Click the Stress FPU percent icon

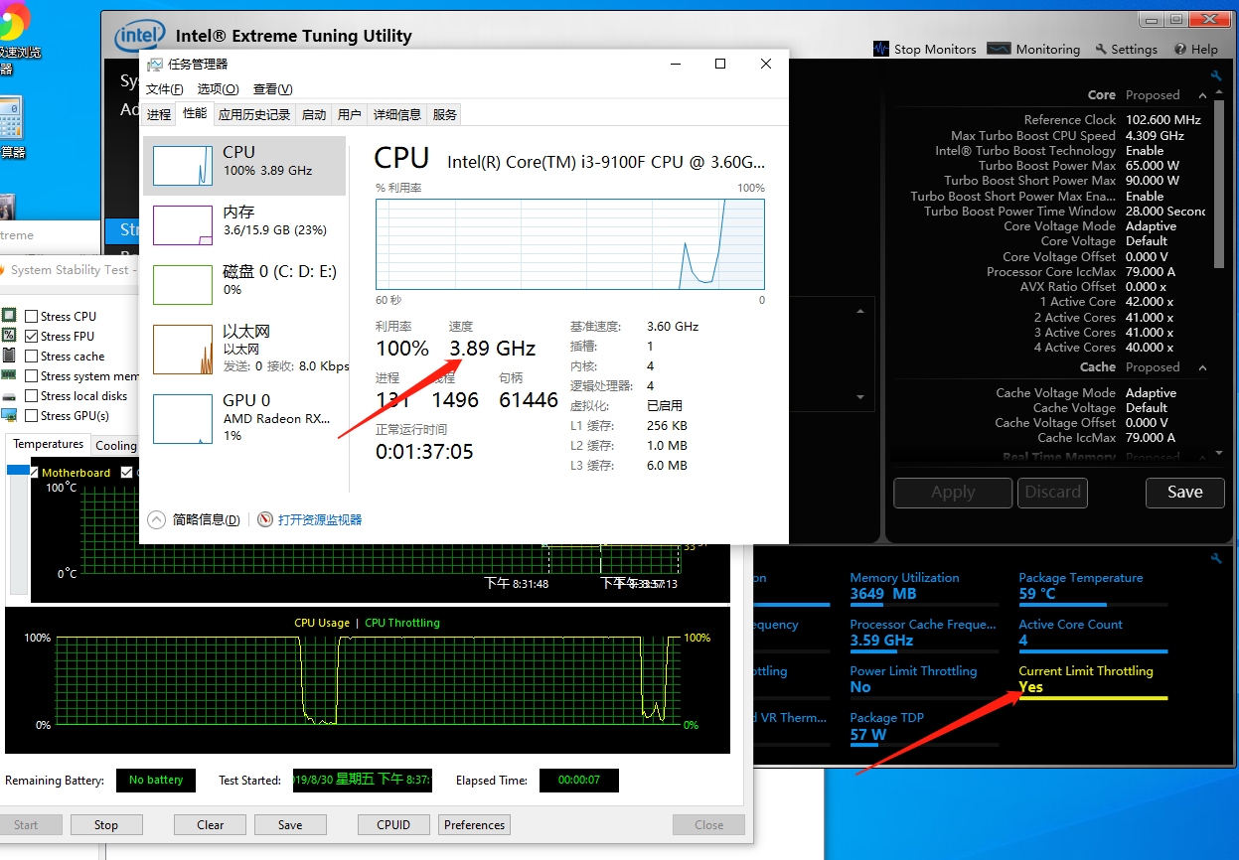9,336
